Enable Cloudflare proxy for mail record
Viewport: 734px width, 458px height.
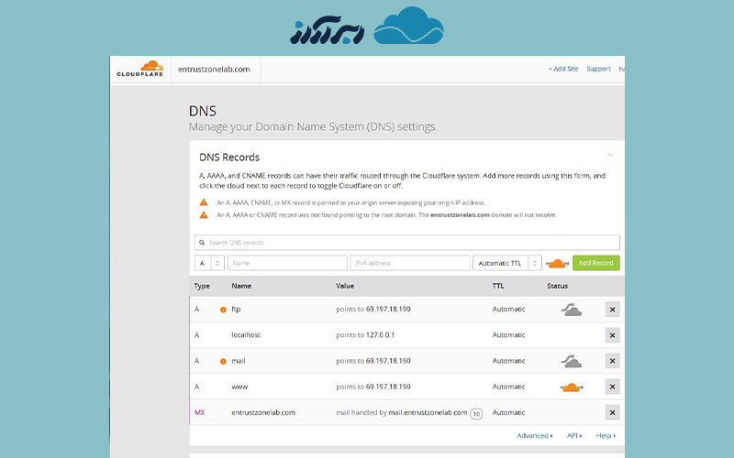[571, 361]
